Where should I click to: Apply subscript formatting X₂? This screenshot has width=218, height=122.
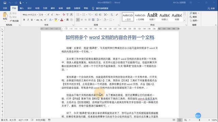pos(42,20)
